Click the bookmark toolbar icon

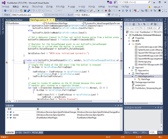pyautogui.click(x=159, y=11)
